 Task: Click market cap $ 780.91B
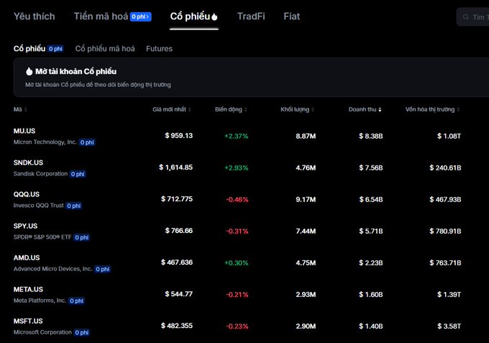coord(445,232)
